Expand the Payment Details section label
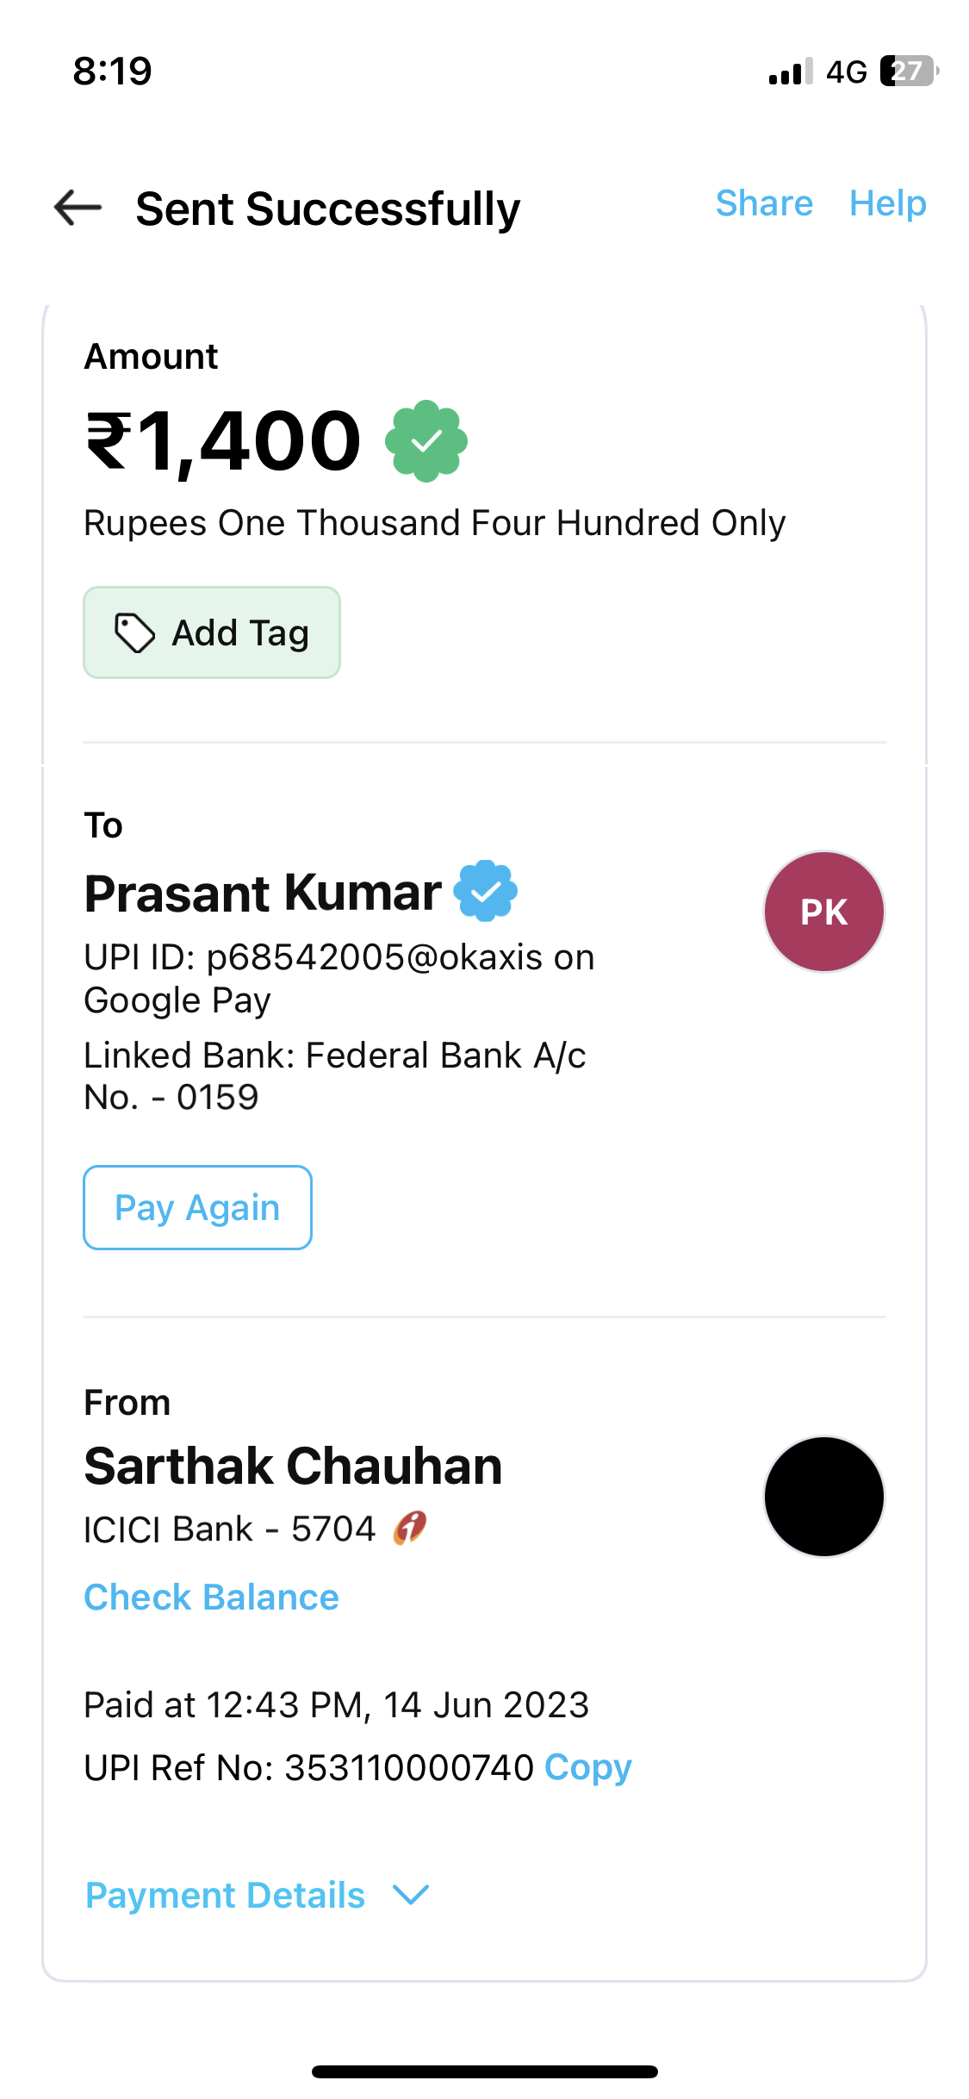 point(226,1895)
